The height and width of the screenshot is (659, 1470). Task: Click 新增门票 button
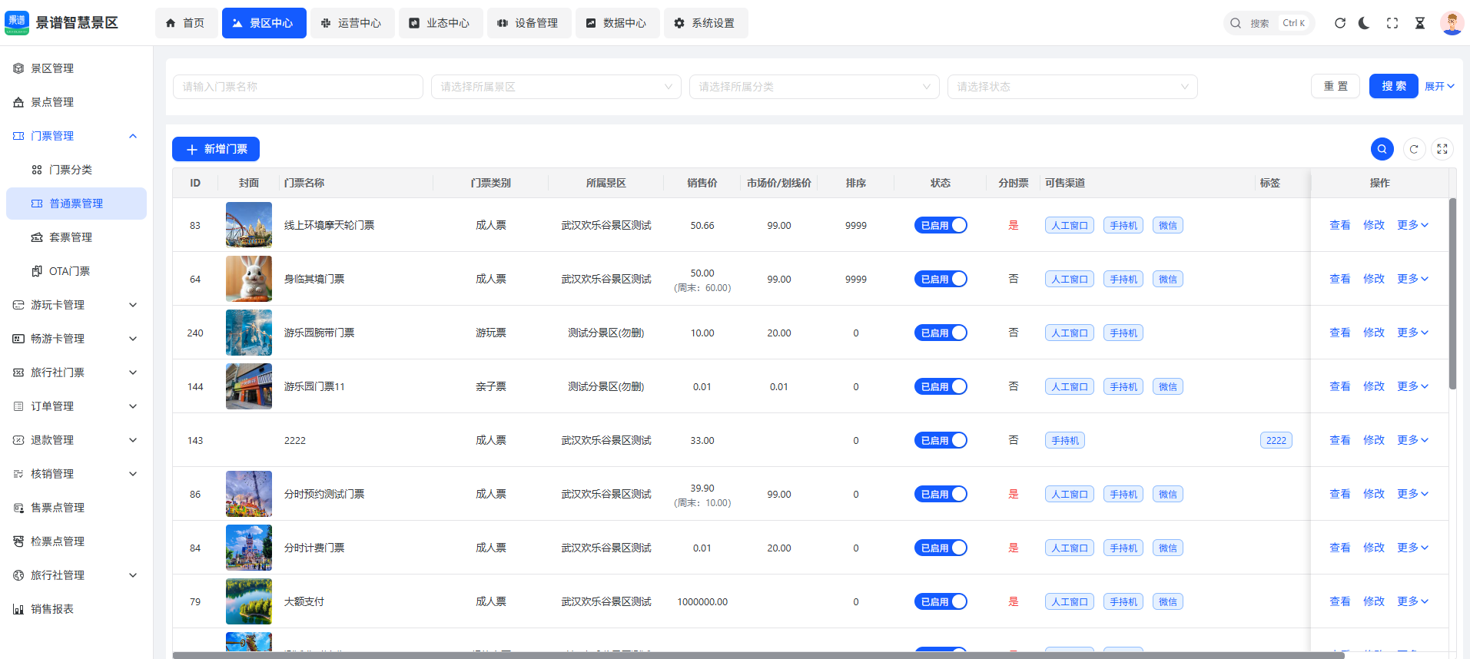216,149
